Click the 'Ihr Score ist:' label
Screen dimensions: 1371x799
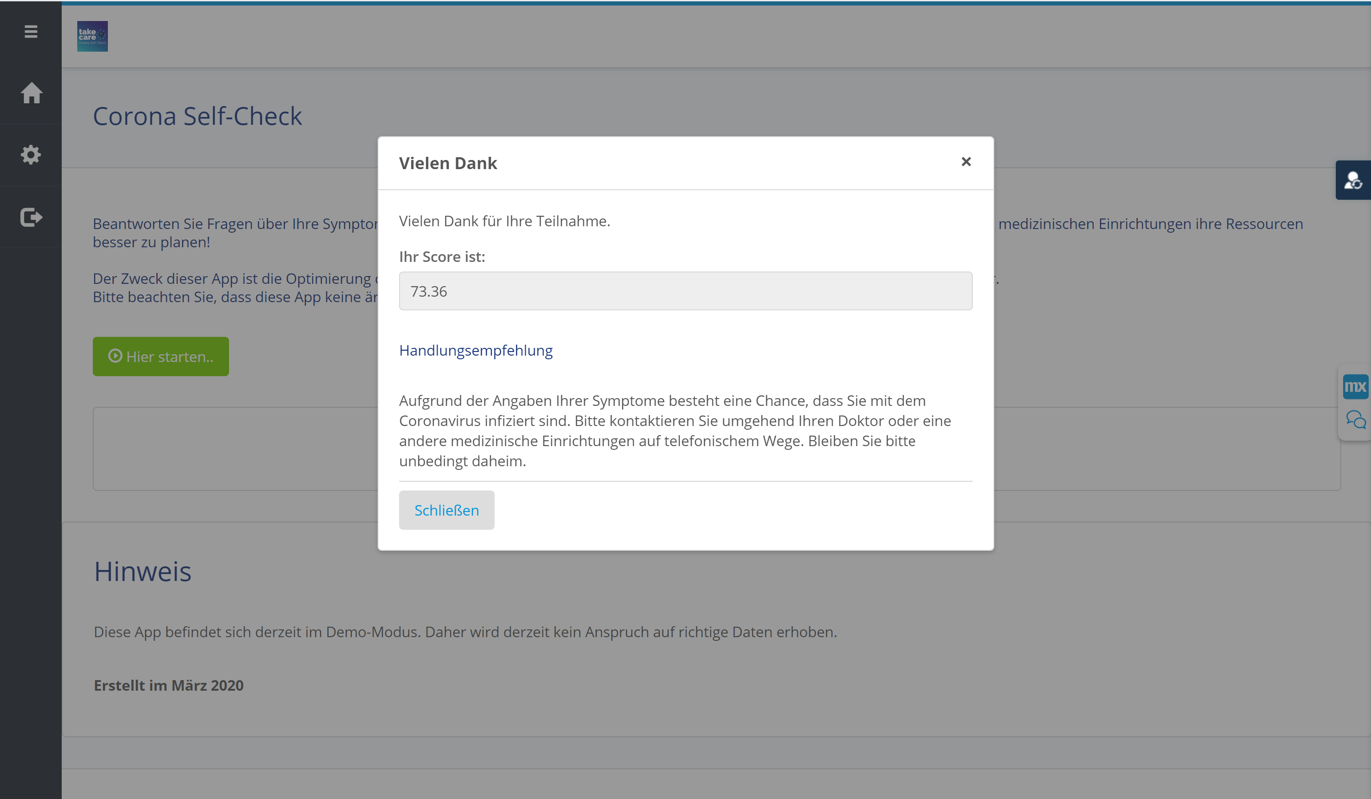click(442, 257)
